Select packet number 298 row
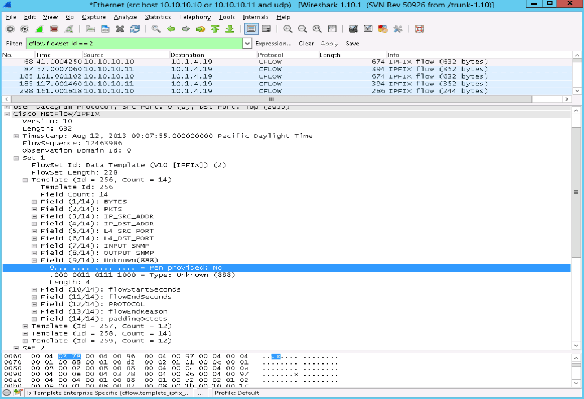This screenshot has height=399, width=584. point(287,91)
